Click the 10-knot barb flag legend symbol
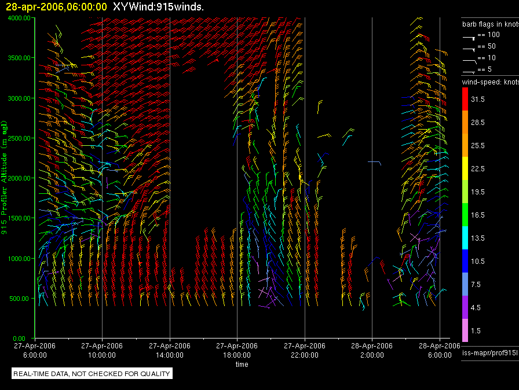 pyautogui.click(x=470, y=61)
